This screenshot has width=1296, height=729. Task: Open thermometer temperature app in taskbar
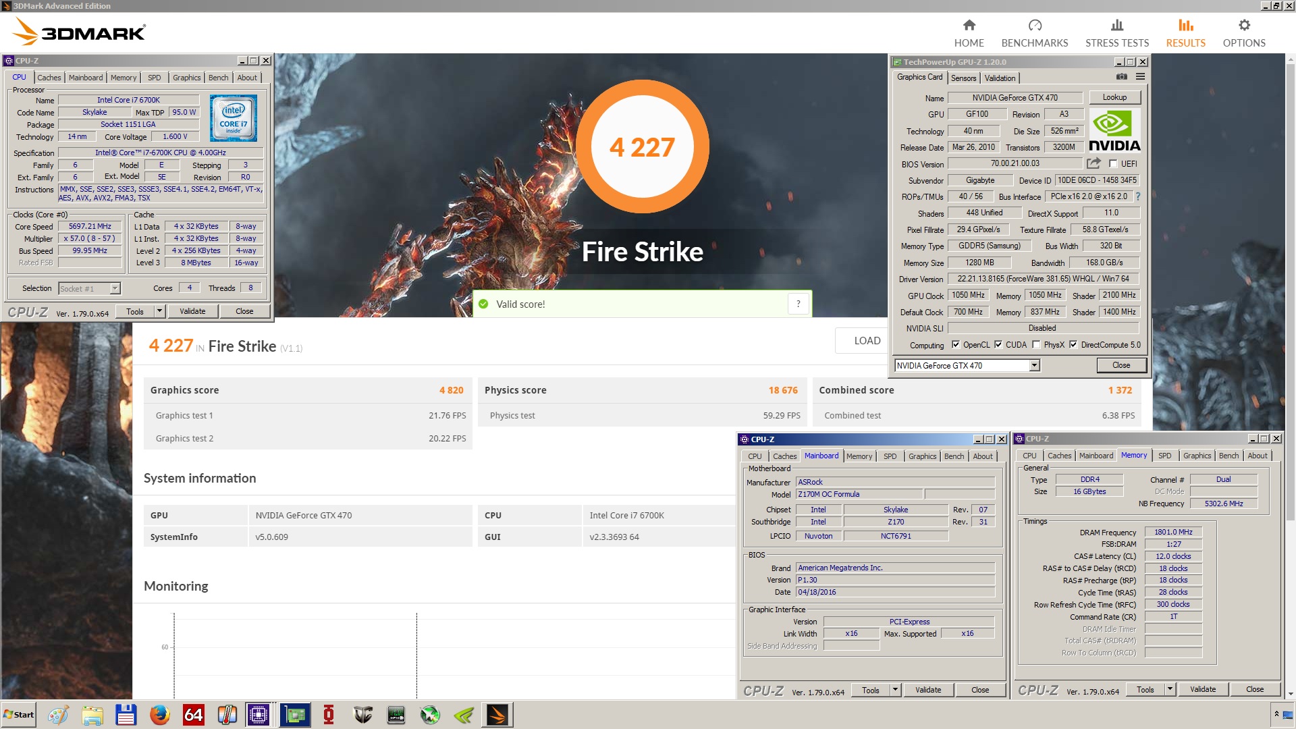[227, 715]
